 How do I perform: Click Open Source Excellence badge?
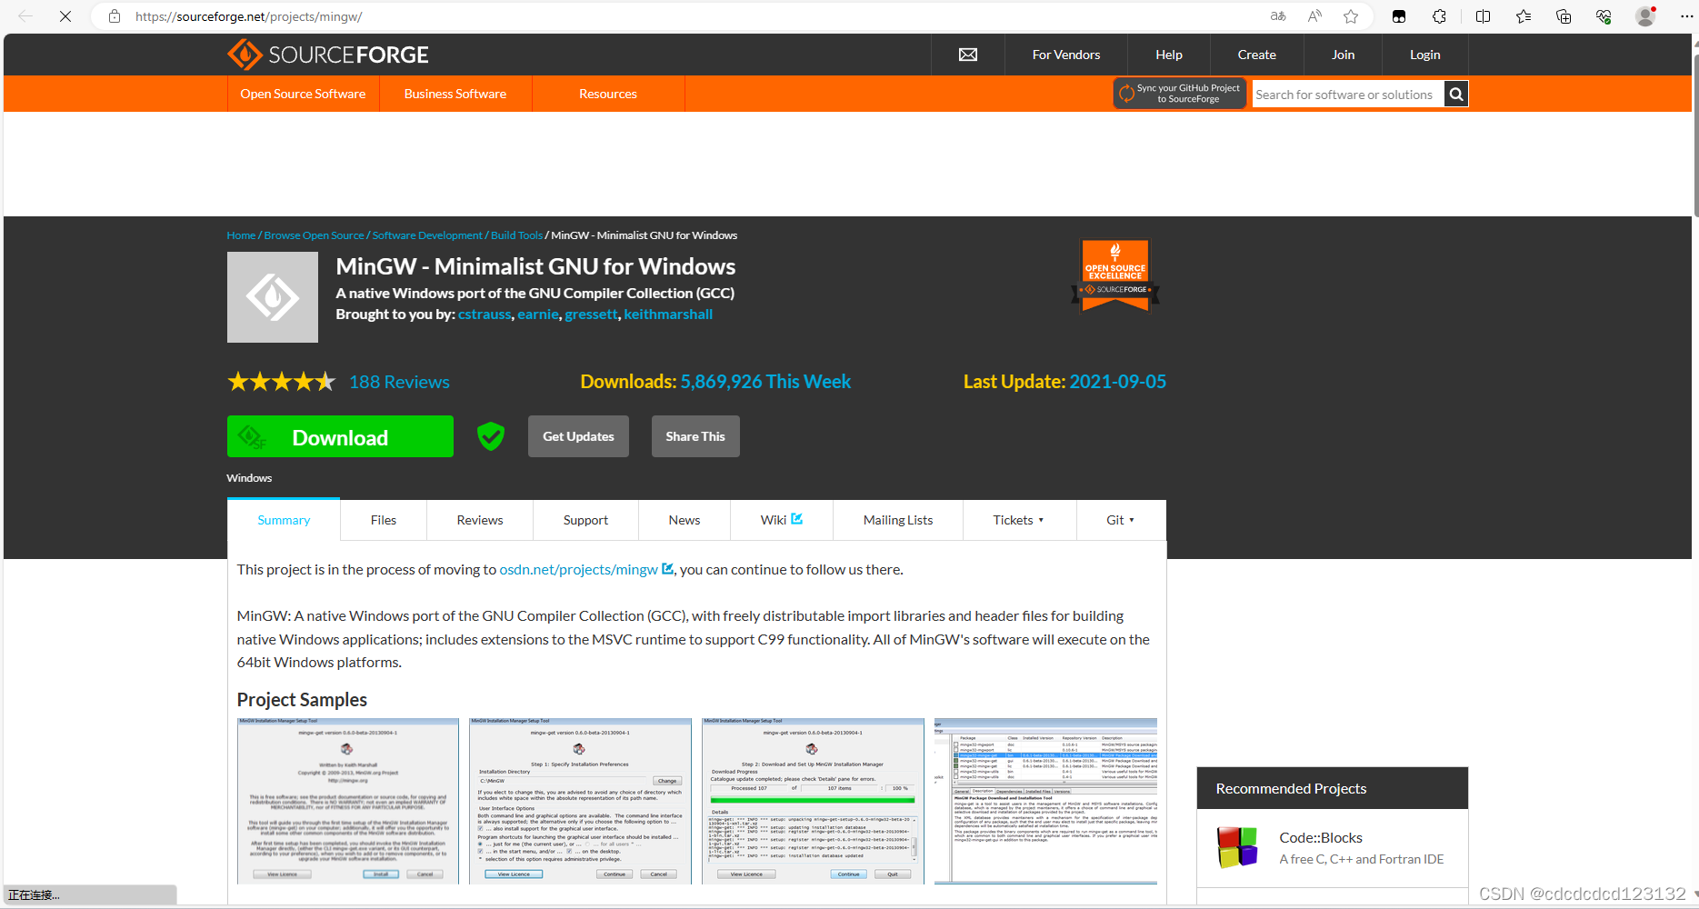pos(1115,275)
